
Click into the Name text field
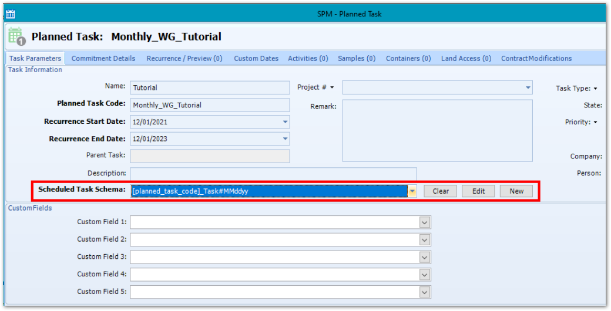point(209,87)
